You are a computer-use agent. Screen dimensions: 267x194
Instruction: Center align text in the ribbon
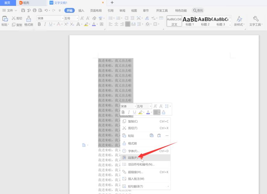(x=116, y=24)
